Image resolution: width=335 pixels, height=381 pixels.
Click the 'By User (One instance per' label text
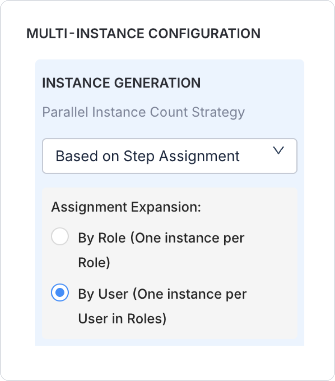(162, 294)
